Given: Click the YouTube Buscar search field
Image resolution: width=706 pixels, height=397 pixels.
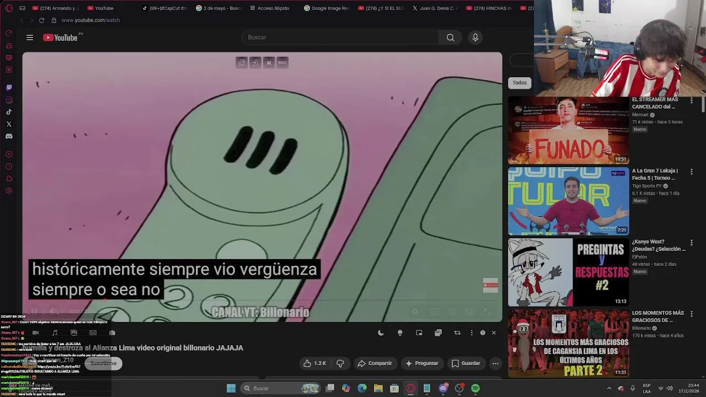Looking at the screenshot, I should (340, 37).
